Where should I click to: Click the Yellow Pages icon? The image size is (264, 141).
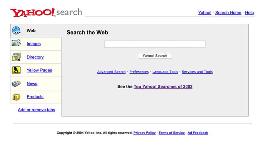click(x=16, y=70)
